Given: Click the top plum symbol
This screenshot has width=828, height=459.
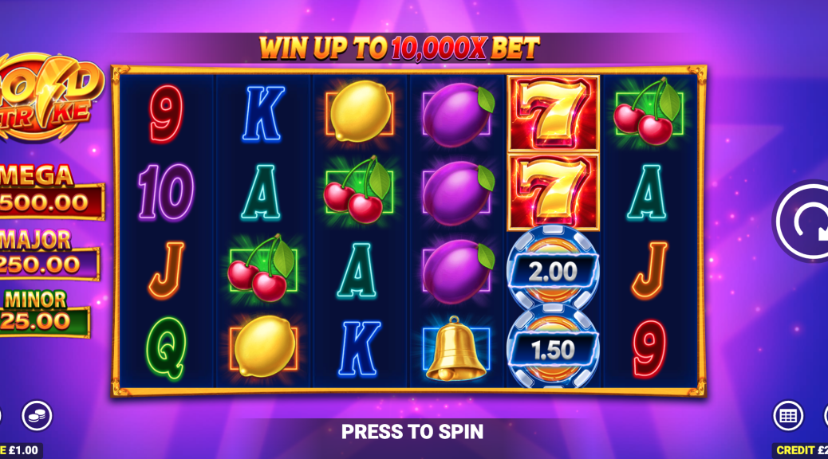Looking at the screenshot, I should [x=457, y=114].
